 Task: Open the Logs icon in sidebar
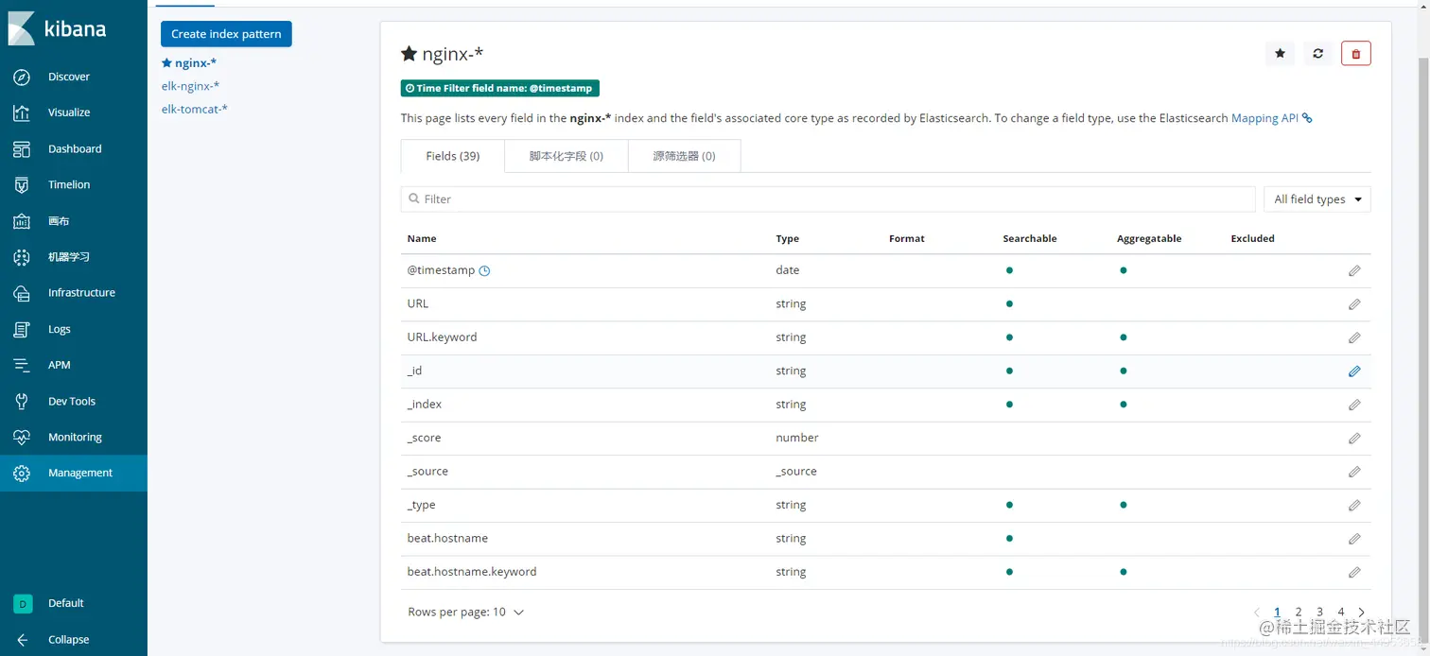22,329
